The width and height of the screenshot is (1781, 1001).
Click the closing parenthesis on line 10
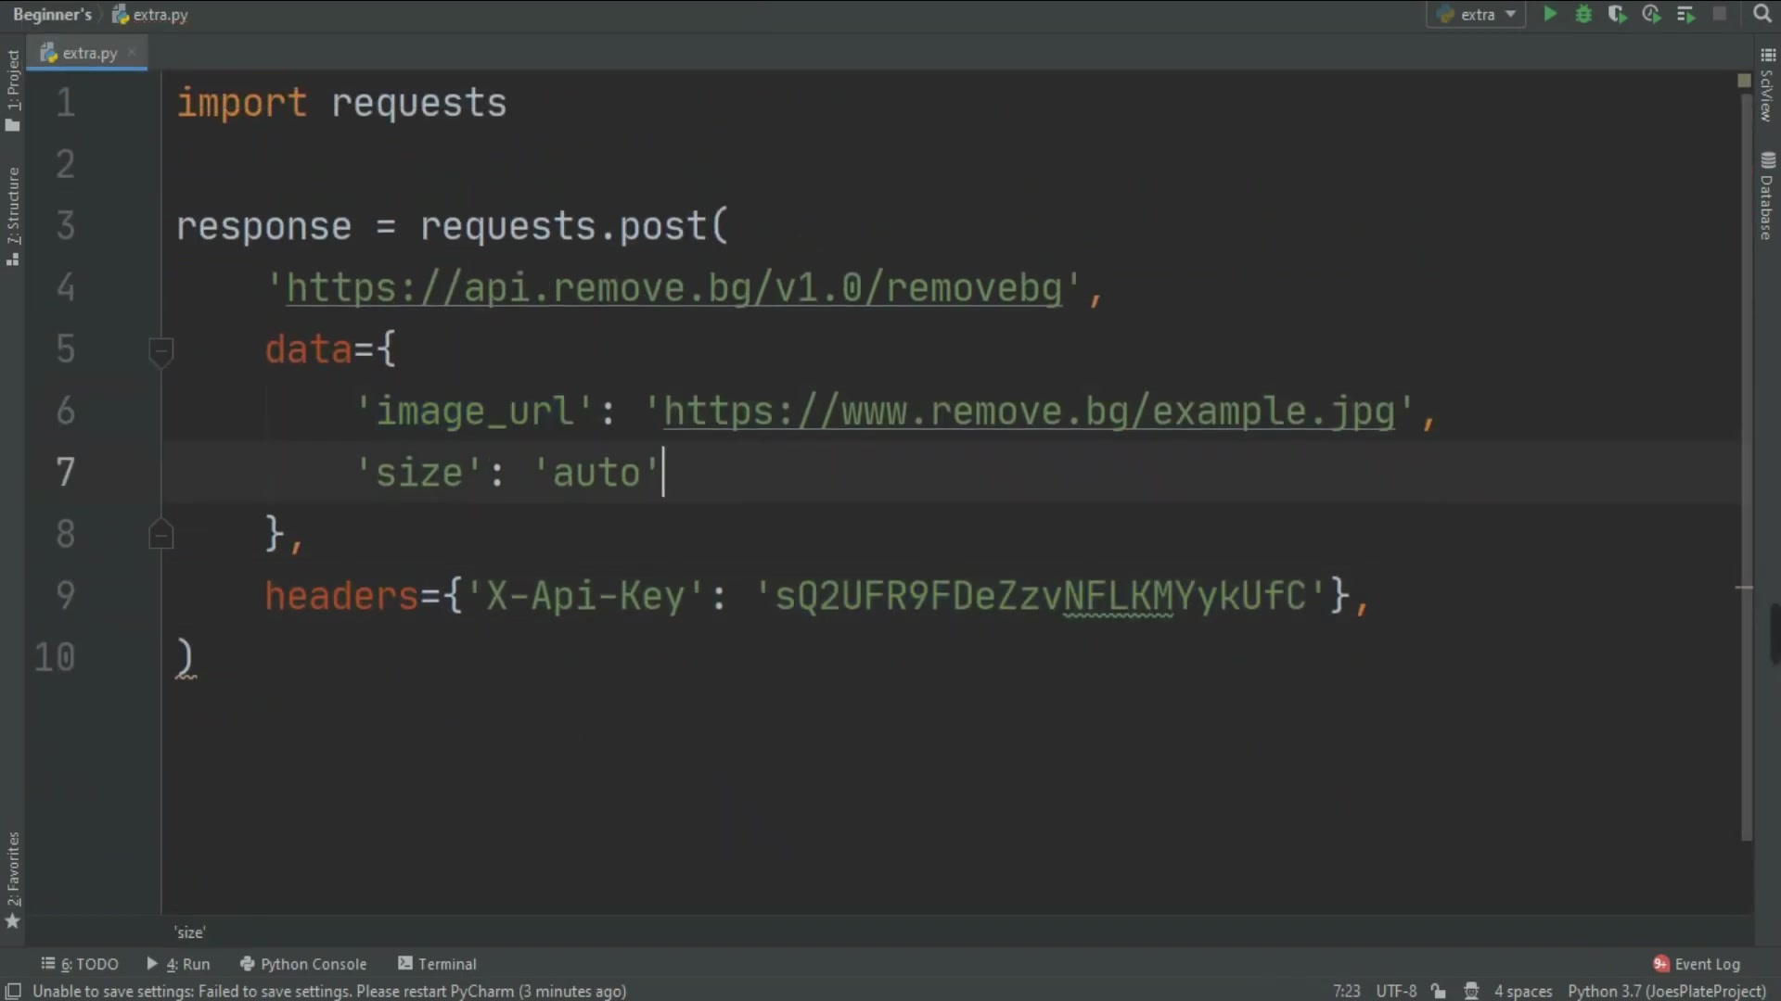click(x=185, y=657)
